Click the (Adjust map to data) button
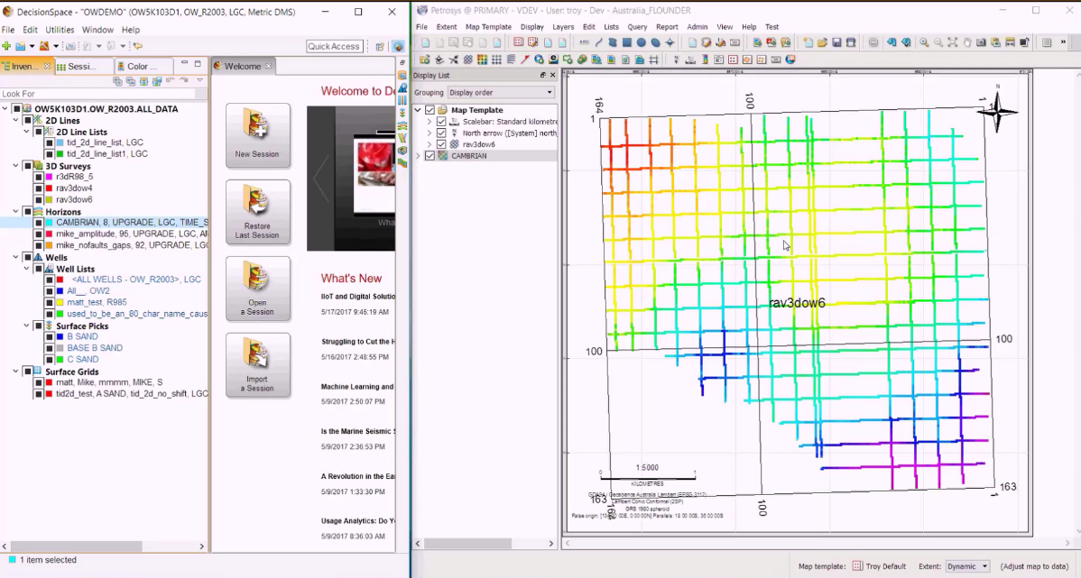The height and width of the screenshot is (578, 1081). pyautogui.click(x=1034, y=566)
